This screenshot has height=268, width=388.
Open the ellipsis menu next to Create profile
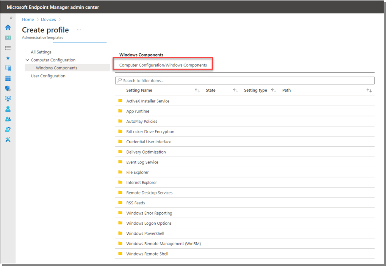point(79,30)
